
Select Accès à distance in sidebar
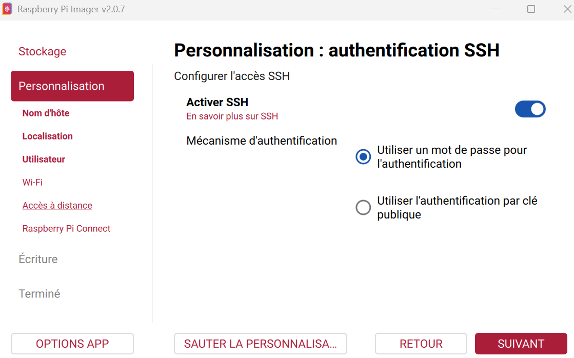tap(57, 205)
